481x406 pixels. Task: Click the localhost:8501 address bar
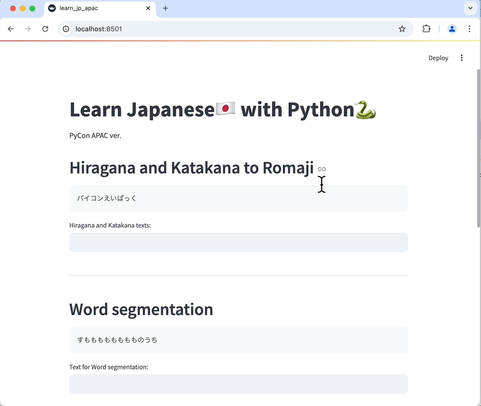[231, 29]
